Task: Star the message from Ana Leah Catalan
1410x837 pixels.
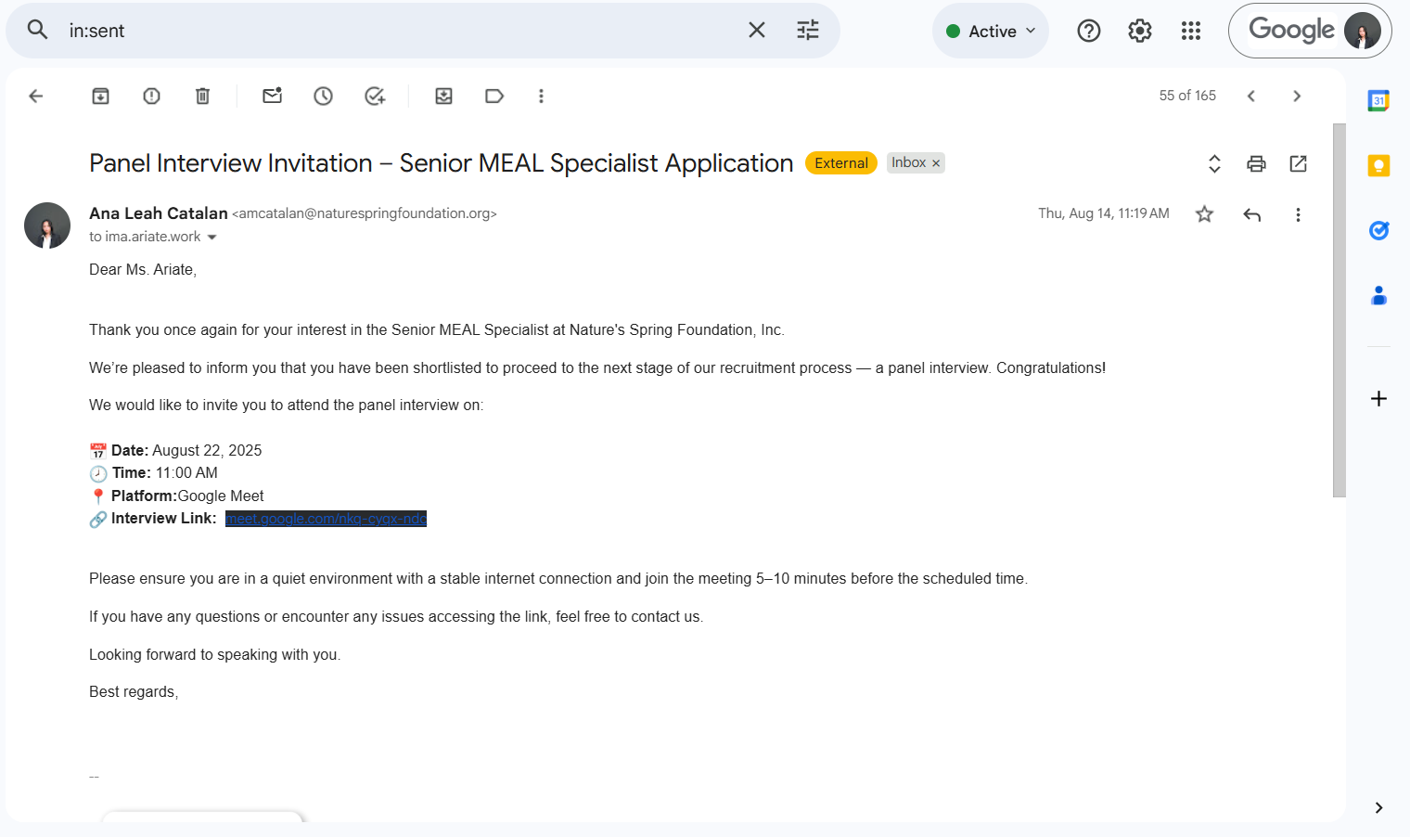Action: 1204,214
